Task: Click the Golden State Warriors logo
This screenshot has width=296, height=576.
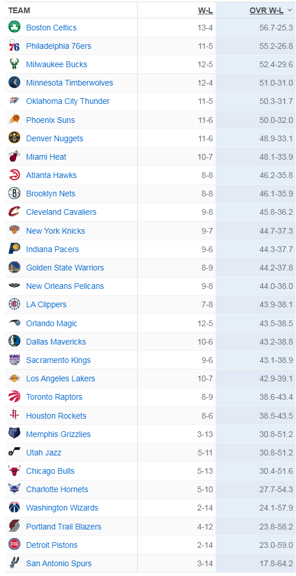Action: click(x=14, y=268)
